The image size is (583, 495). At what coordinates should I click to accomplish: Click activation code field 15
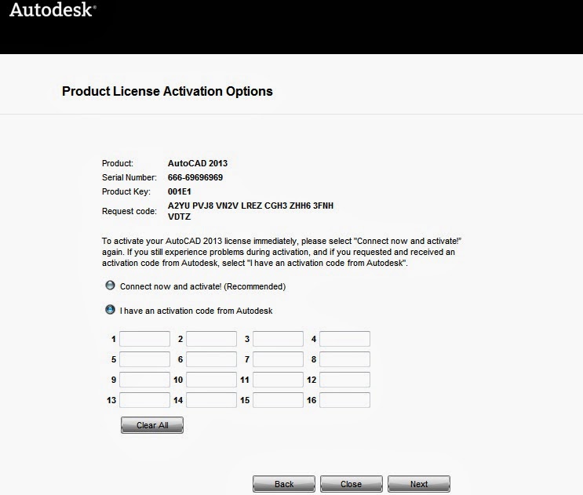[278, 400]
